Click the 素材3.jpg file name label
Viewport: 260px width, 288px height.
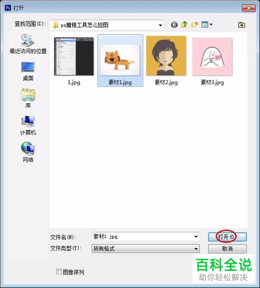tap(212, 83)
